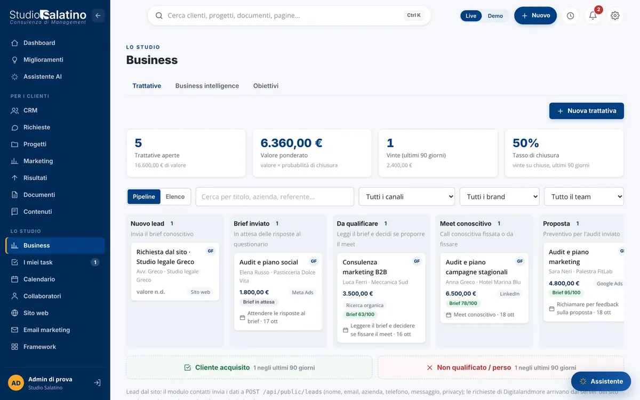Go to I miei task
Viewport: 640px width, 400px height.
(x=55, y=262)
